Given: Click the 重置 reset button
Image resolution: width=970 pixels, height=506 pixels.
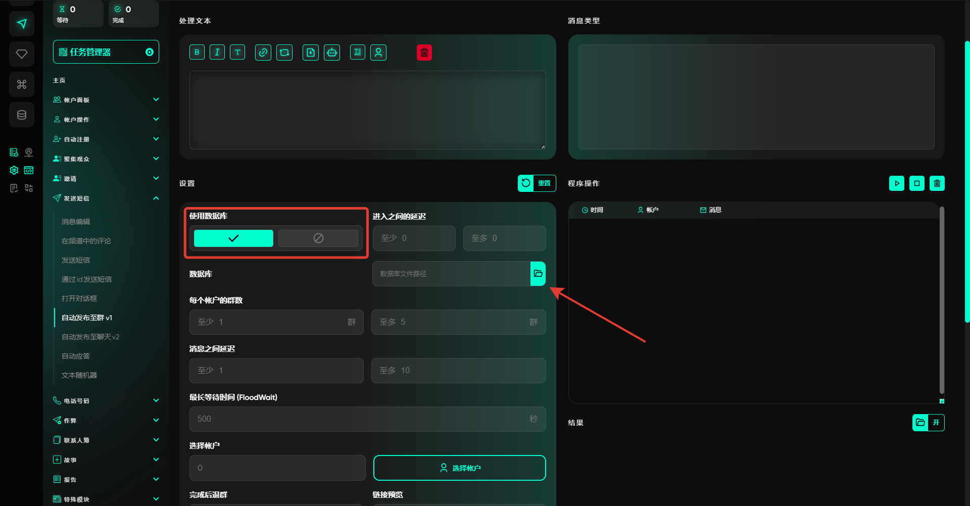Looking at the screenshot, I should click(x=537, y=183).
